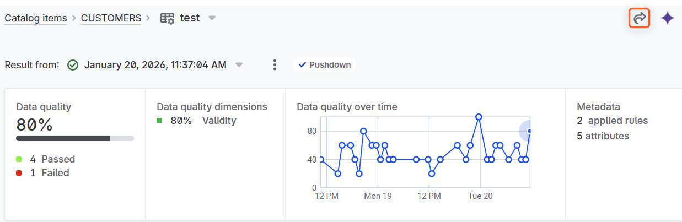Open the result date dropdown arrow
The image size is (682, 222).
pyautogui.click(x=239, y=65)
